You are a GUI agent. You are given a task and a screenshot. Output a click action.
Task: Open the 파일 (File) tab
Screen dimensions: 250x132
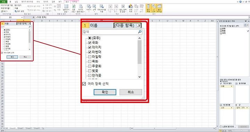pyautogui.click(x=3, y=2)
